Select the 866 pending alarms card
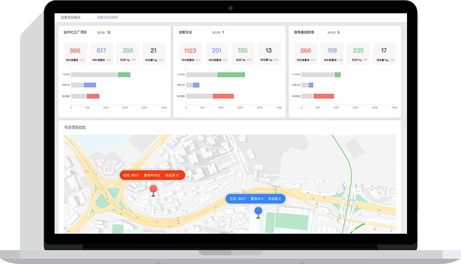Viewport: 461px width, 264px height. [x=306, y=53]
